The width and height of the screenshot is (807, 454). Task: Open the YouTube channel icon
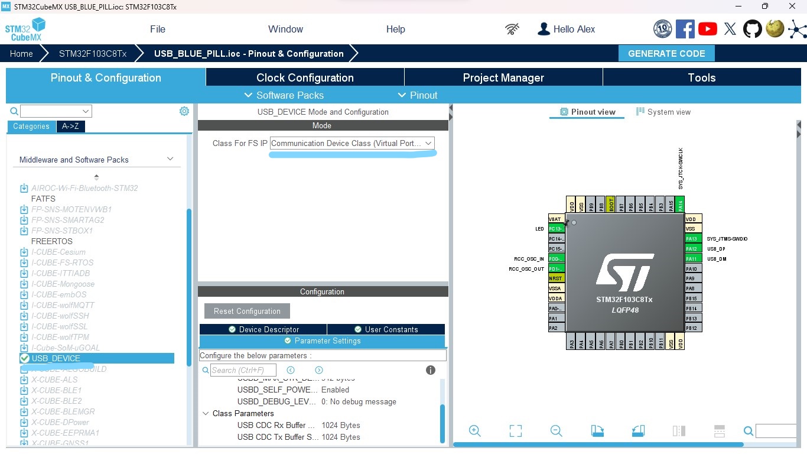pyautogui.click(x=708, y=29)
